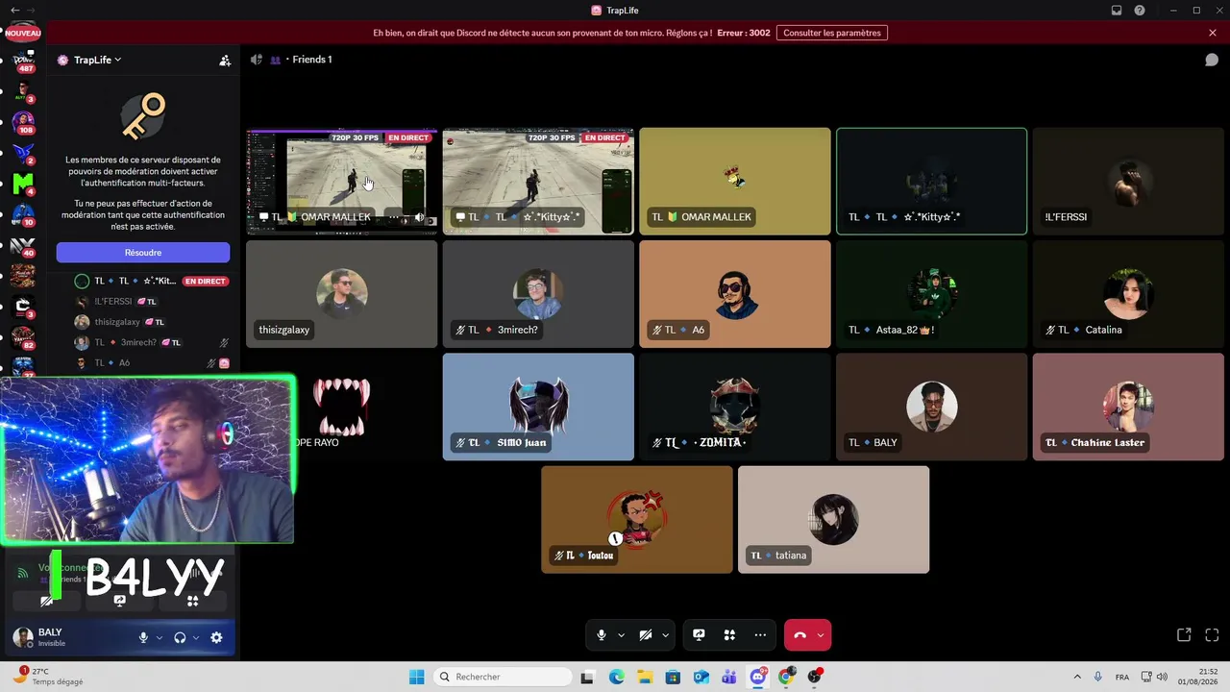1230x692 pixels.
Task: Open the BALY user profile panel
Action: tap(67, 637)
